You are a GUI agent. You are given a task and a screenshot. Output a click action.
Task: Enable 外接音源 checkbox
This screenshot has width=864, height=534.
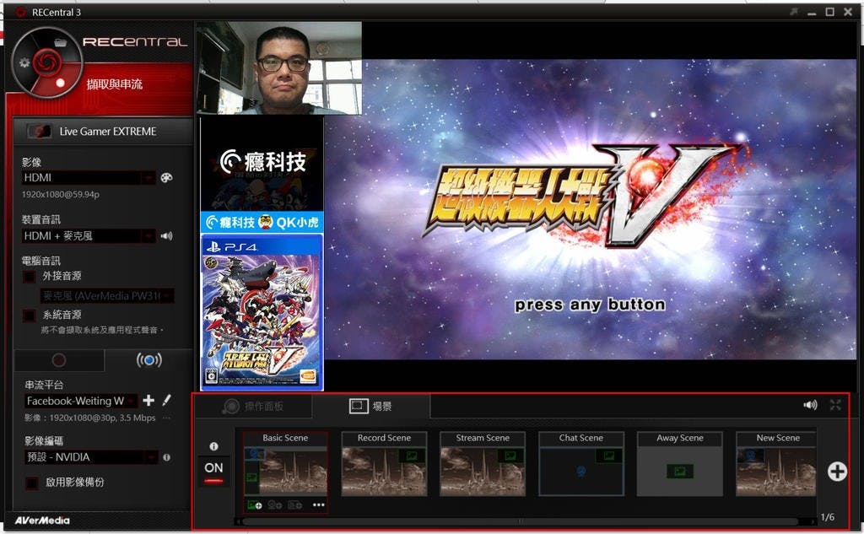[30, 276]
